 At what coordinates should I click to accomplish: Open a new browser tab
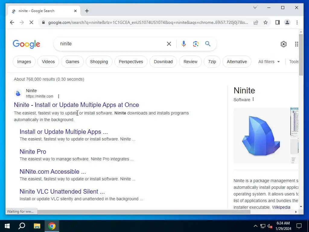(87, 11)
